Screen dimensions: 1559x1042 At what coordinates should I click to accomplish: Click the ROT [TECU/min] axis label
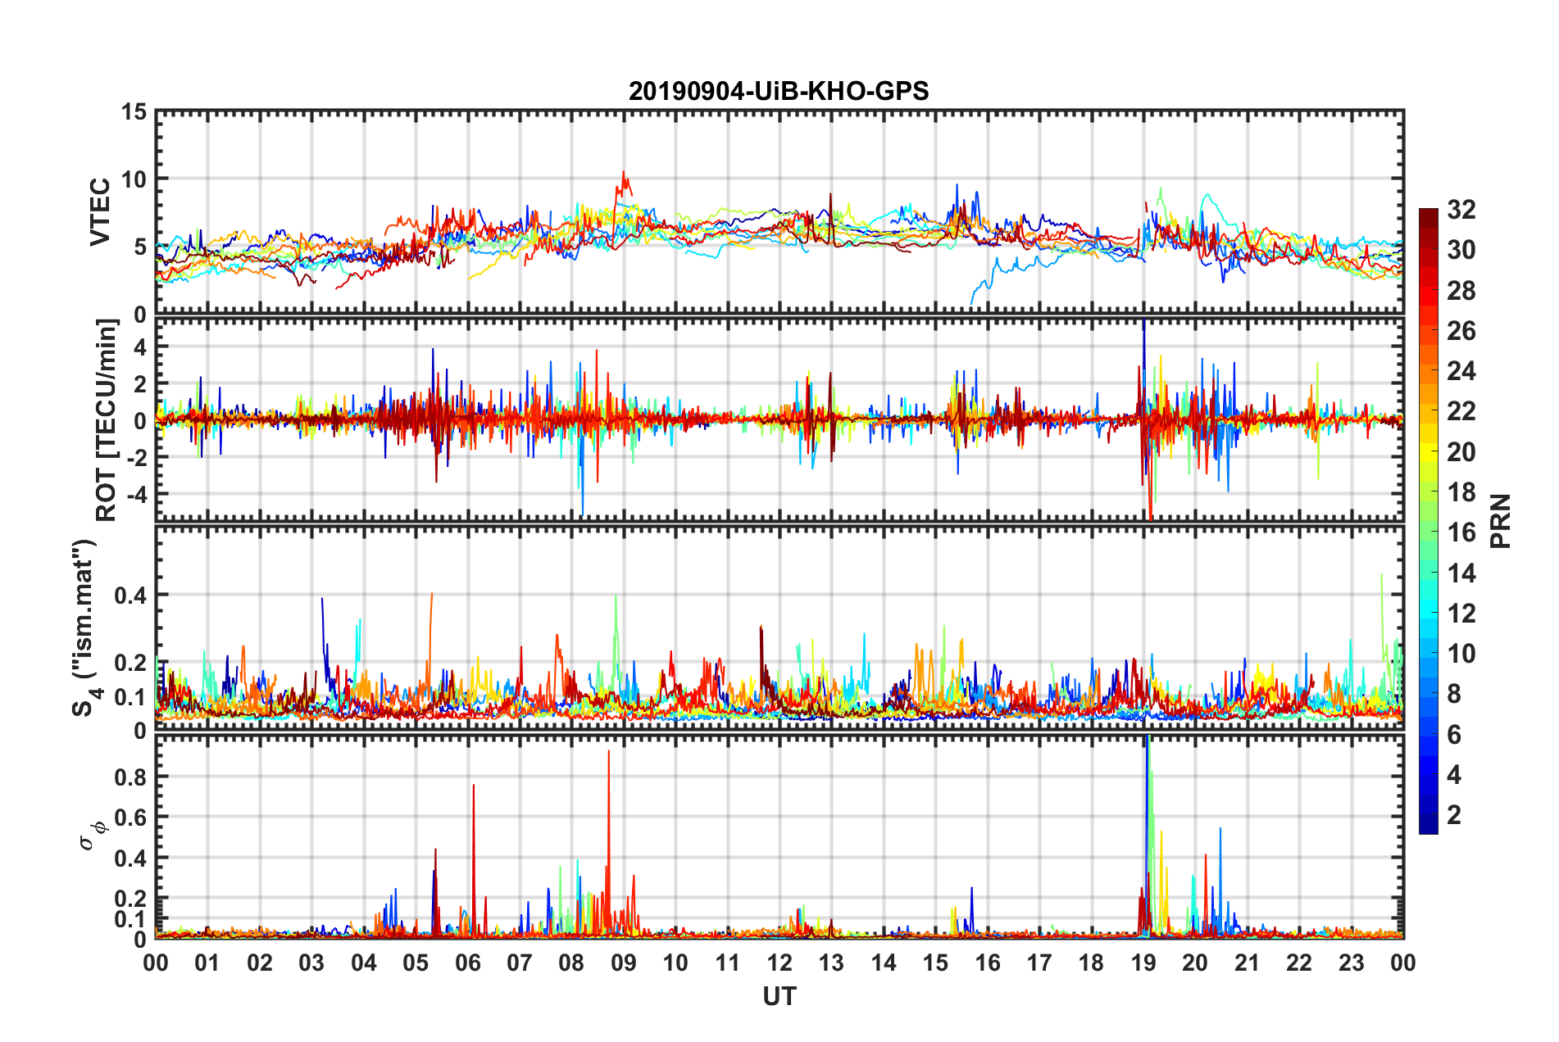click(107, 420)
